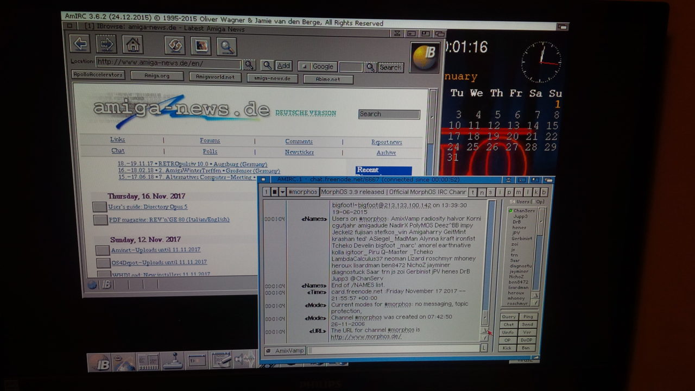Click the Query button in AmIRC
Image resolution: width=695 pixels, height=391 pixels.
(x=509, y=317)
